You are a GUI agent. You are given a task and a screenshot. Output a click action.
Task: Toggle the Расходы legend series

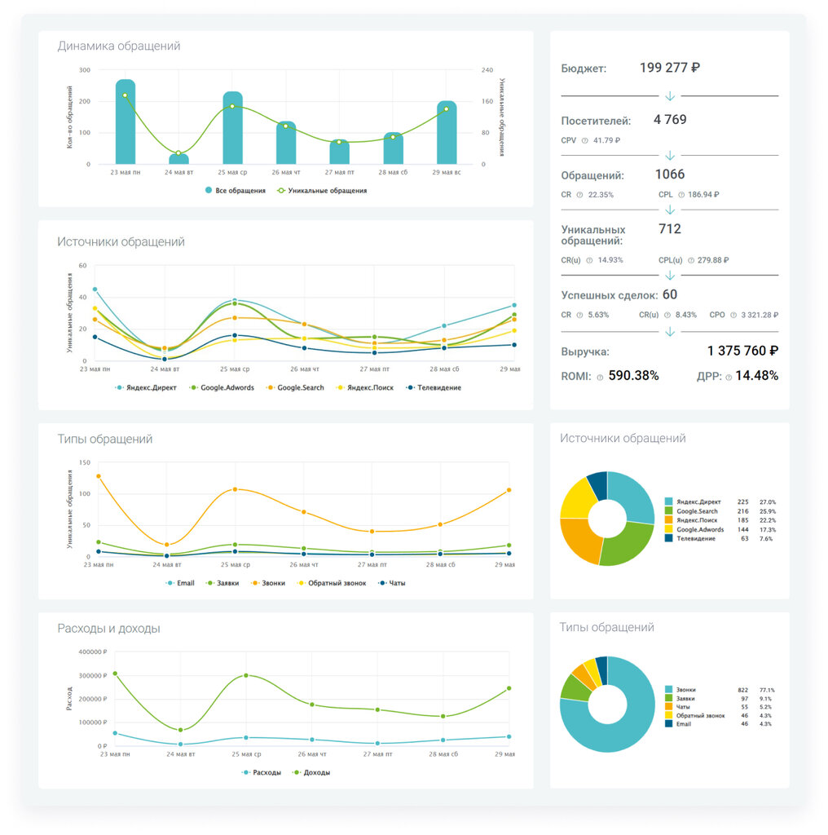262,773
